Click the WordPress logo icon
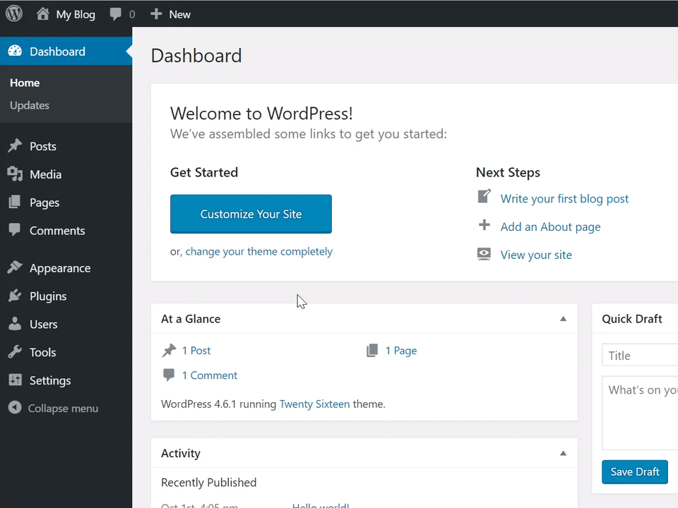This screenshot has height=508, width=678. pos(14,14)
